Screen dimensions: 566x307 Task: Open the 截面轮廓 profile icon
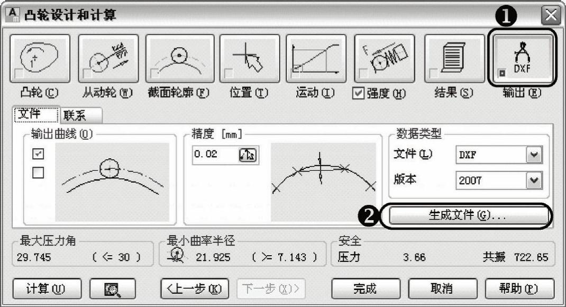coord(179,57)
